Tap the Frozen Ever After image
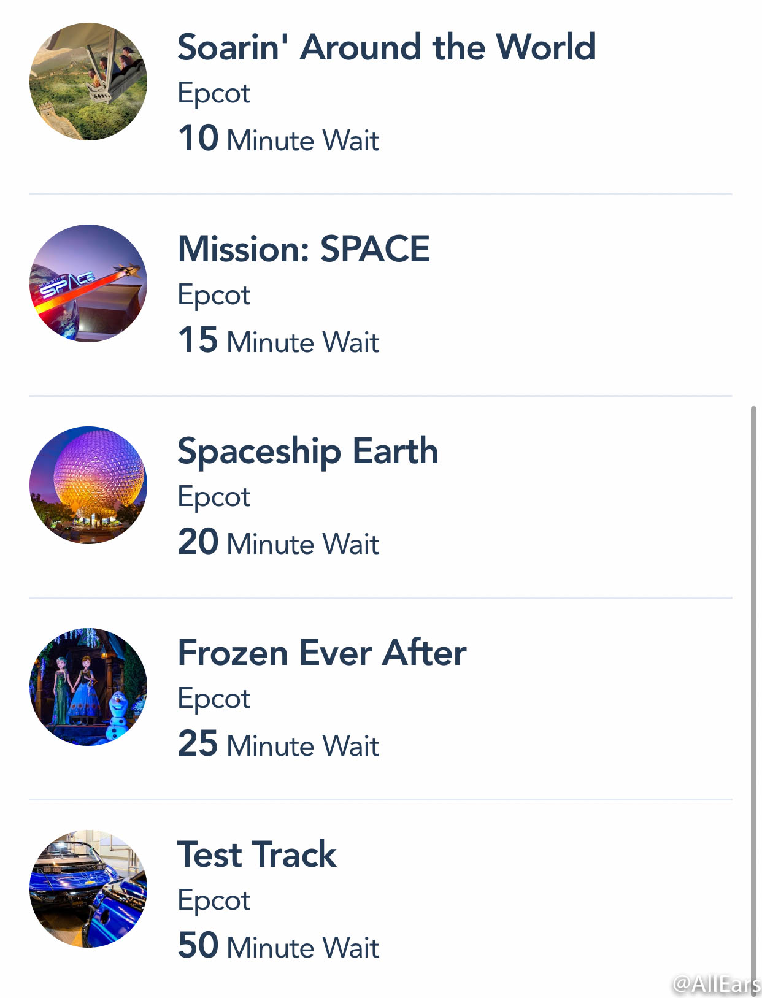Image resolution: width=762 pixels, height=998 pixels. (88, 687)
